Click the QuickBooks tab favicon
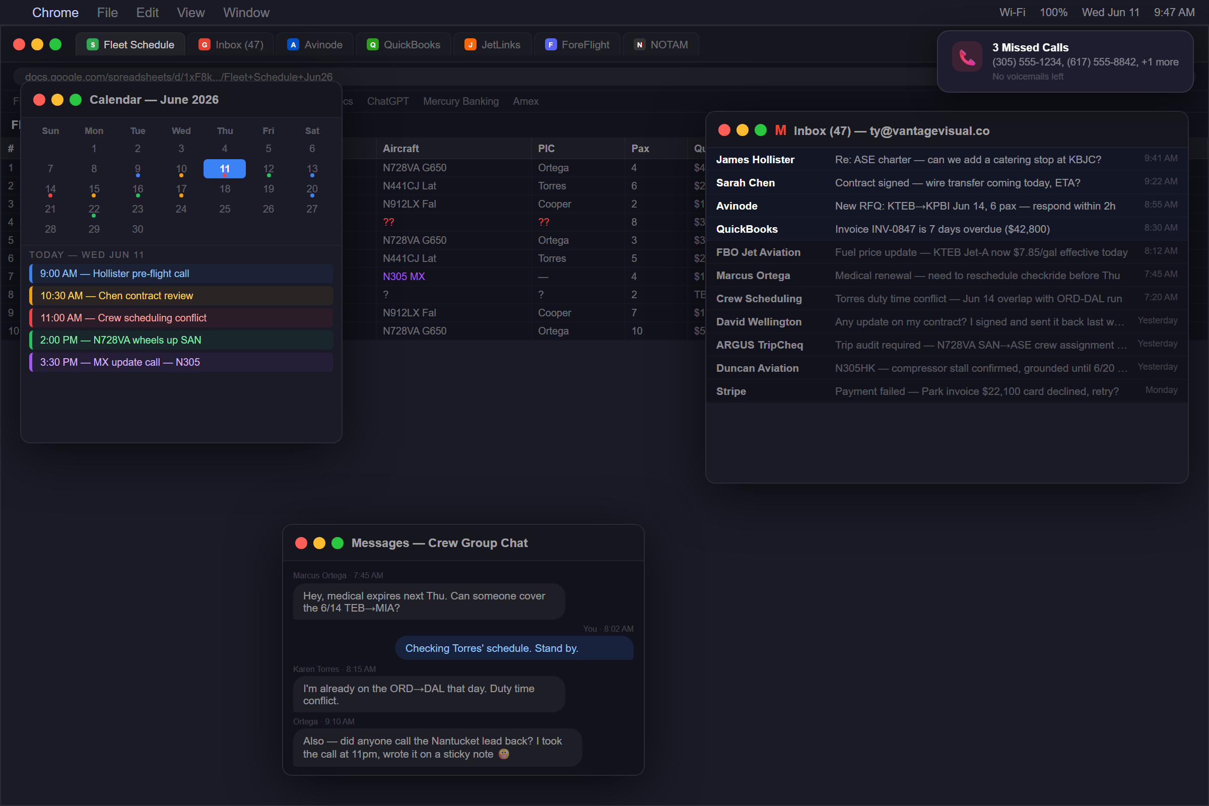The width and height of the screenshot is (1209, 806). tap(373, 45)
